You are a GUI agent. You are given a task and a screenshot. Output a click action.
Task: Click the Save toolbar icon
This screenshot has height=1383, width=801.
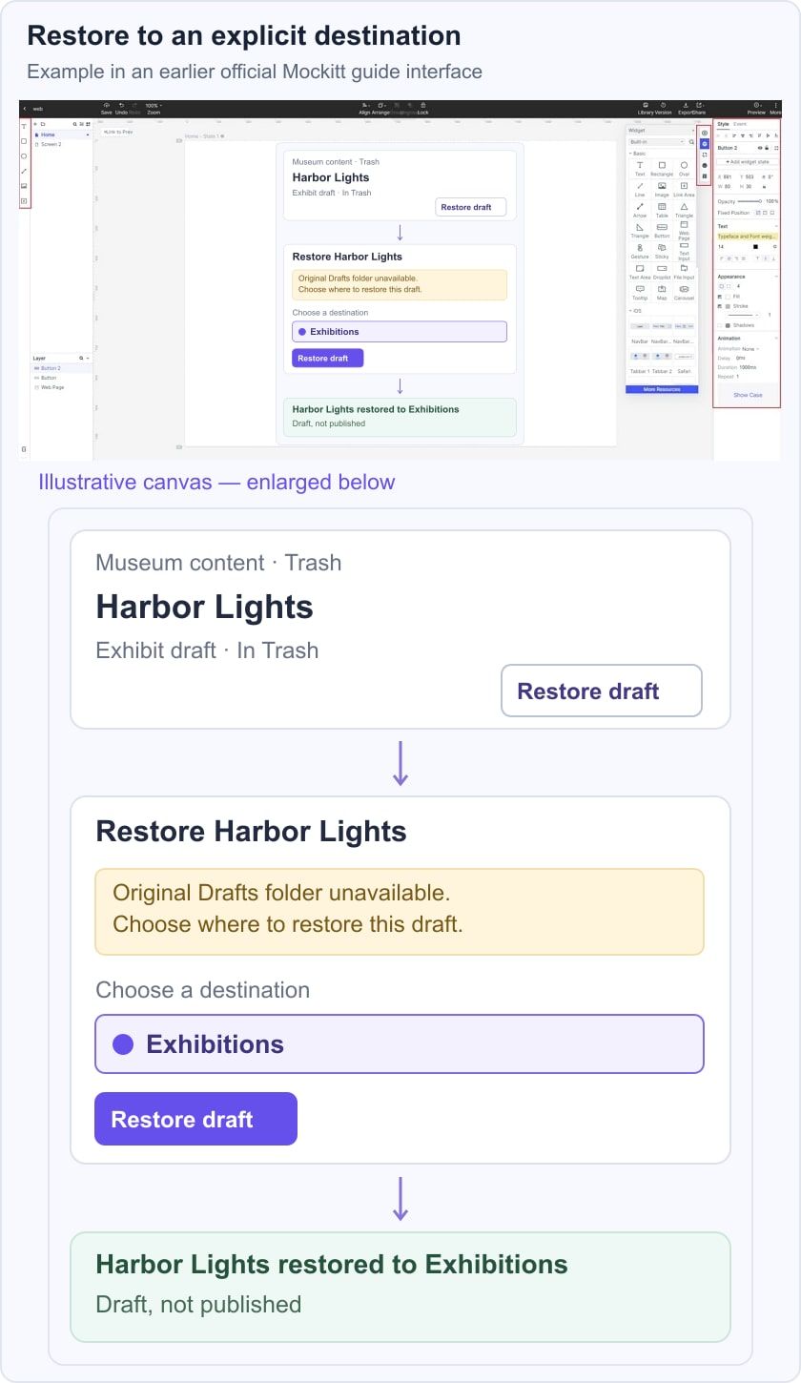click(106, 108)
